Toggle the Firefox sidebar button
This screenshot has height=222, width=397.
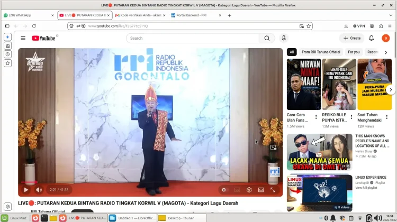pyautogui.click(x=7, y=26)
